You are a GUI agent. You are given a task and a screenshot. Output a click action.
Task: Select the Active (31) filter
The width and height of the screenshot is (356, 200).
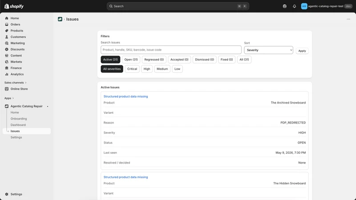tap(110, 60)
